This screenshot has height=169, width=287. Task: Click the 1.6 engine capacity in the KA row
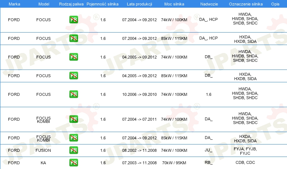coord(103,163)
